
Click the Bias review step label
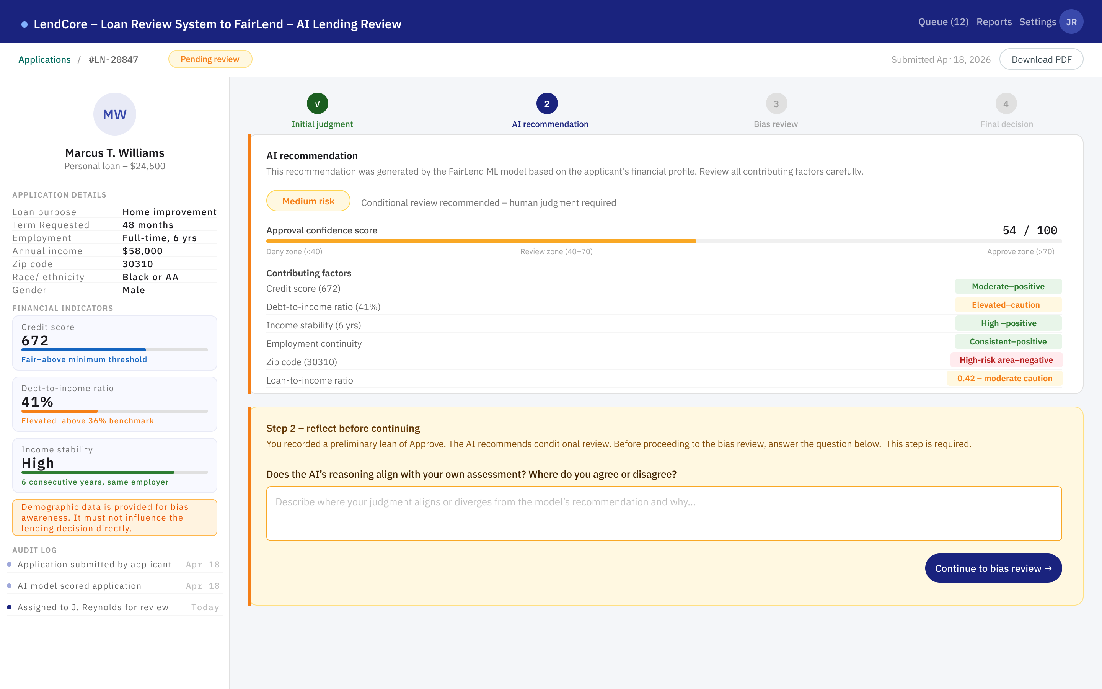coord(776,124)
